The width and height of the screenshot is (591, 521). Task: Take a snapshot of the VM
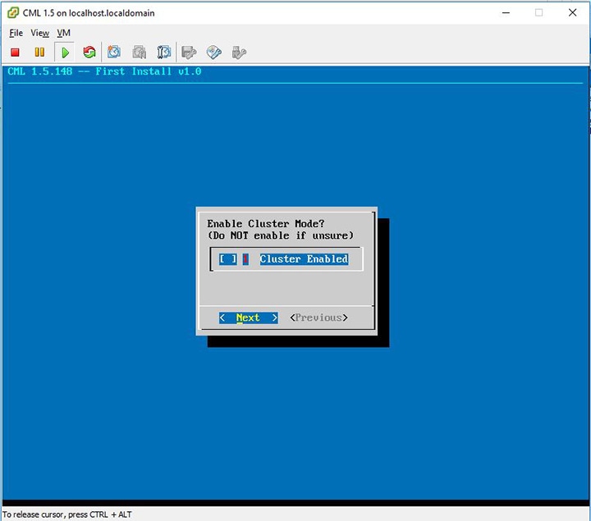(x=114, y=52)
